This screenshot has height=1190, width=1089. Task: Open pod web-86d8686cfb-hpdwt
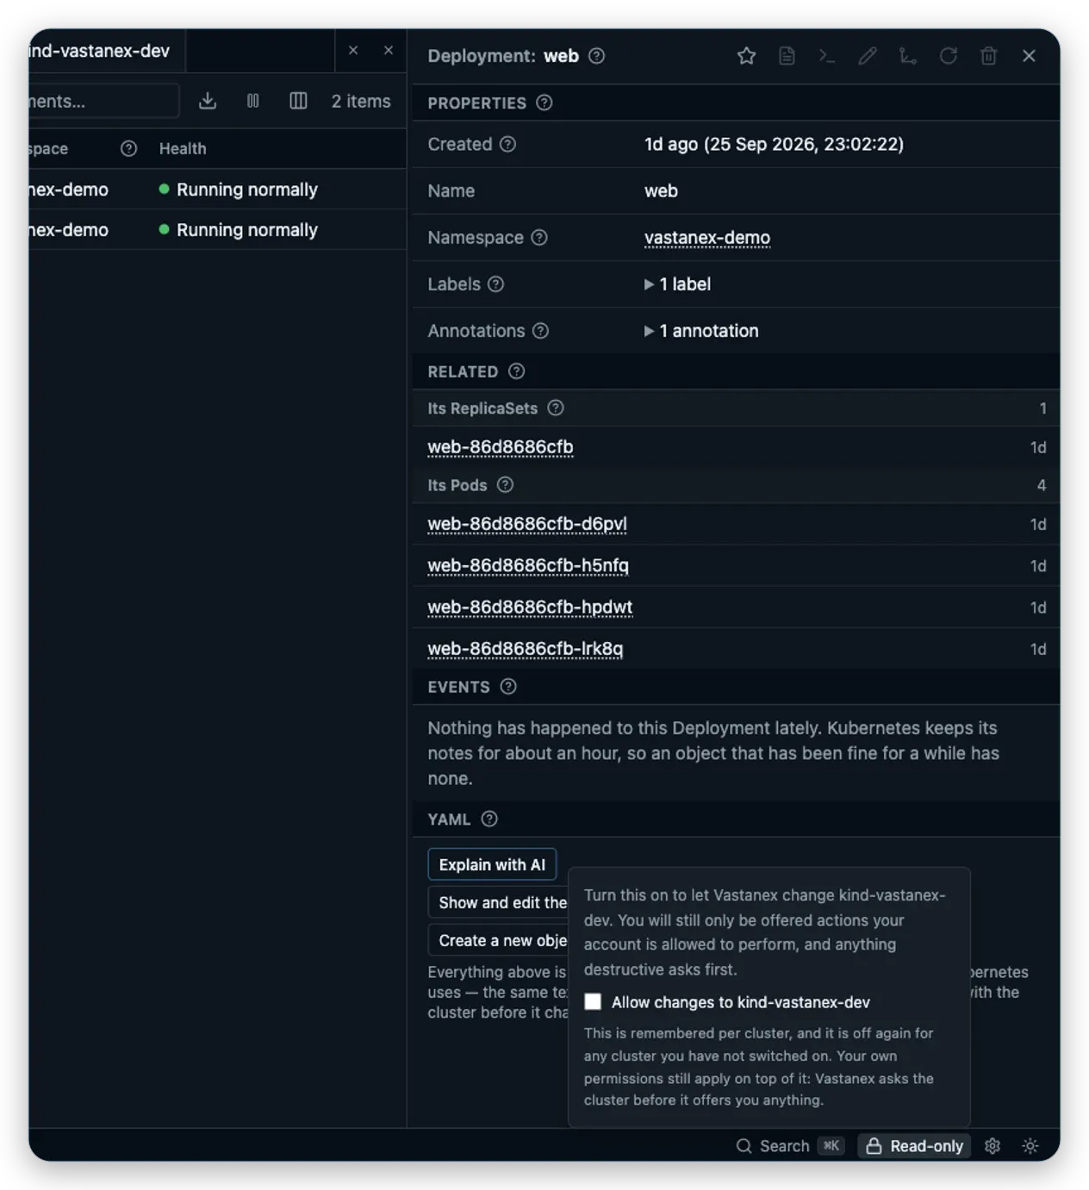click(x=530, y=607)
